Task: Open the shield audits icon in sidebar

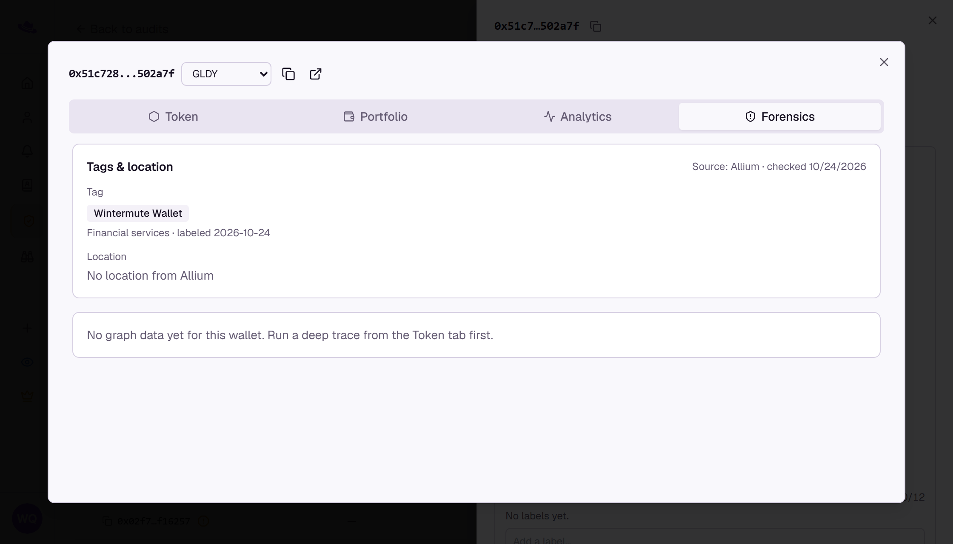Action: pyautogui.click(x=28, y=221)
